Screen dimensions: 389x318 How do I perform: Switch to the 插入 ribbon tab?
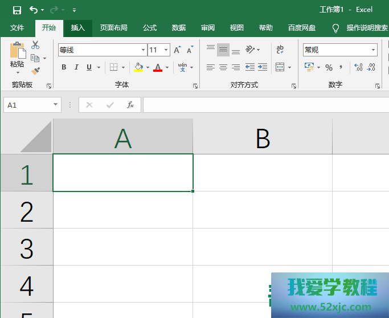point(77,28)
